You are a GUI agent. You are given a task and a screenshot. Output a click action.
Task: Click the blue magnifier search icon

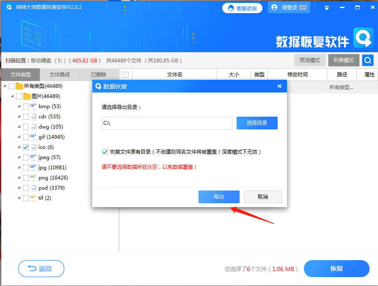click(367, 60)
